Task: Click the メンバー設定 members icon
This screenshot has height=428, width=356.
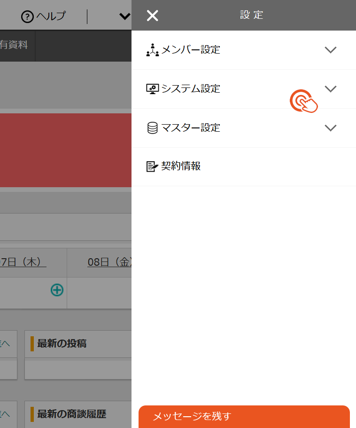Action: click(152, 50)
